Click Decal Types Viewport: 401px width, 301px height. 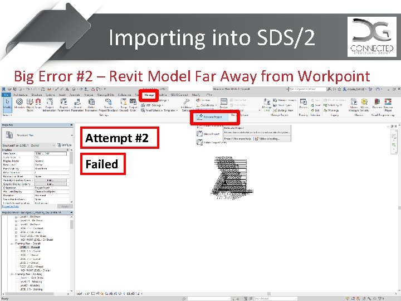(x=282, y=105)
